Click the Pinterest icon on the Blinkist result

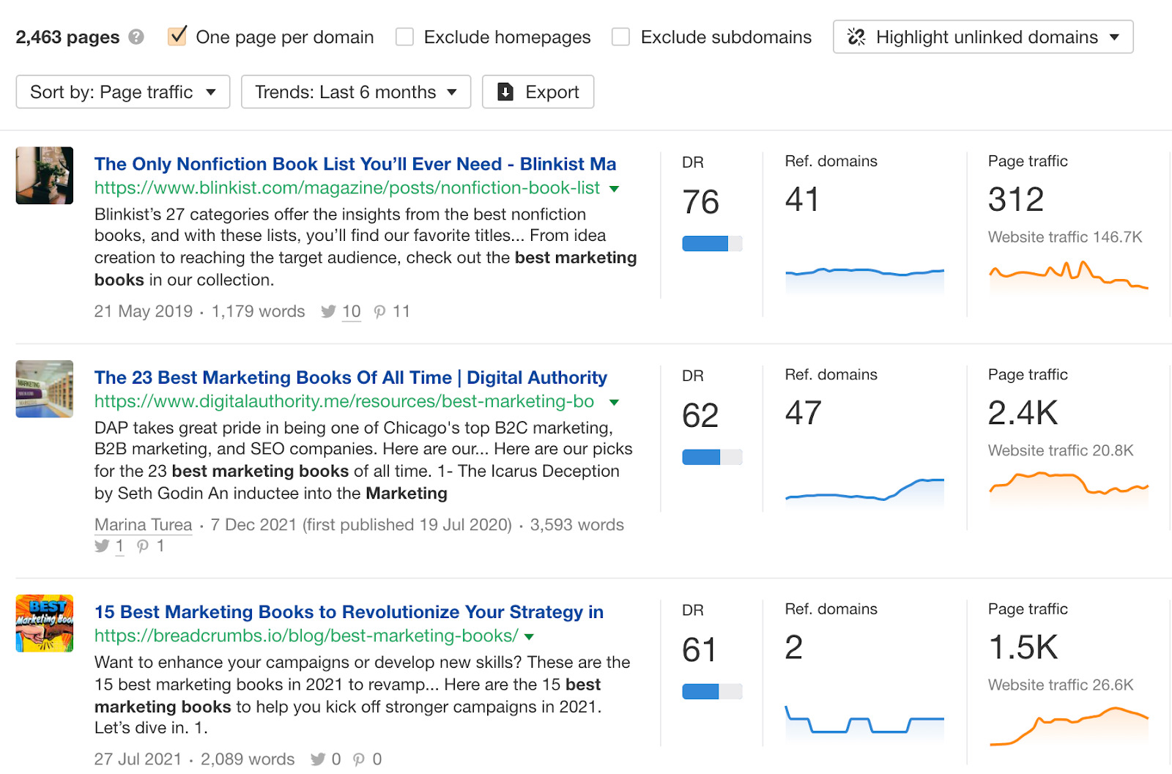[379, 312]
